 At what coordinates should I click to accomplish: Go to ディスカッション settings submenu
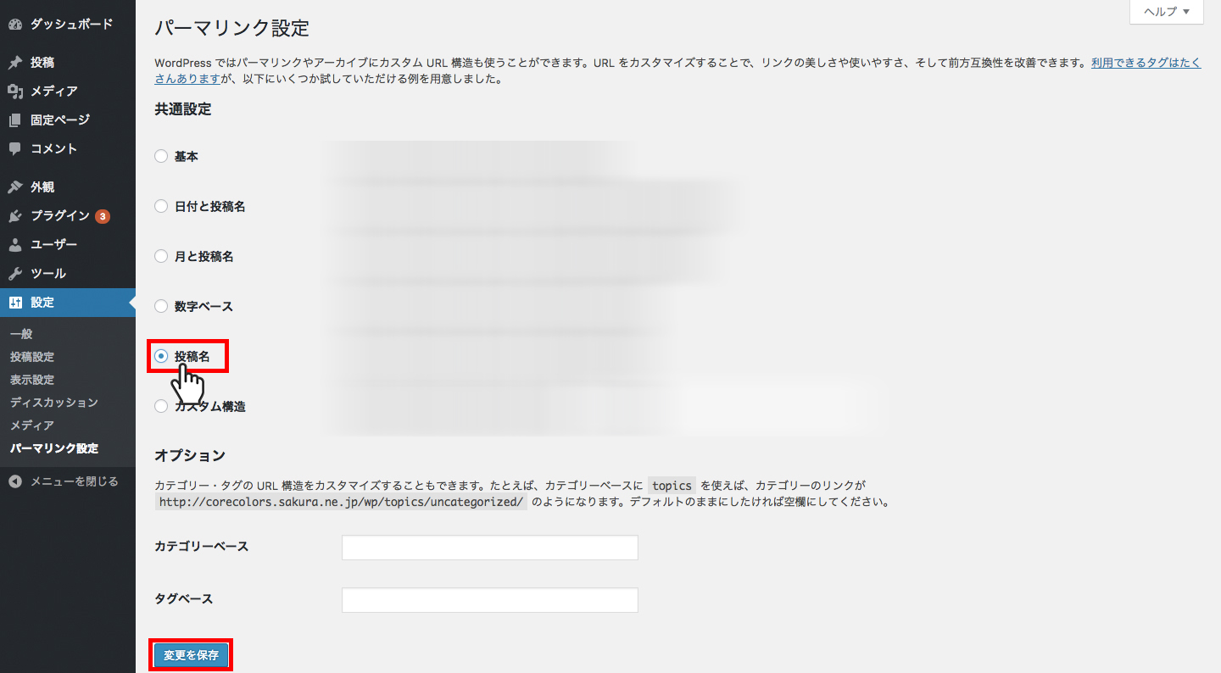click(54, 403)
